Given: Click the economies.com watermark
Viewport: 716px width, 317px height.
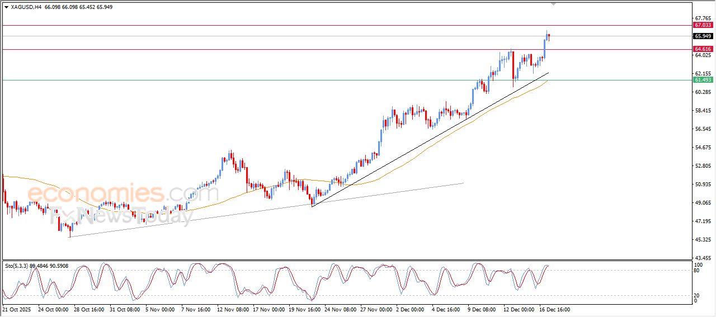Looking at the screenshot, I should (123, 194).
